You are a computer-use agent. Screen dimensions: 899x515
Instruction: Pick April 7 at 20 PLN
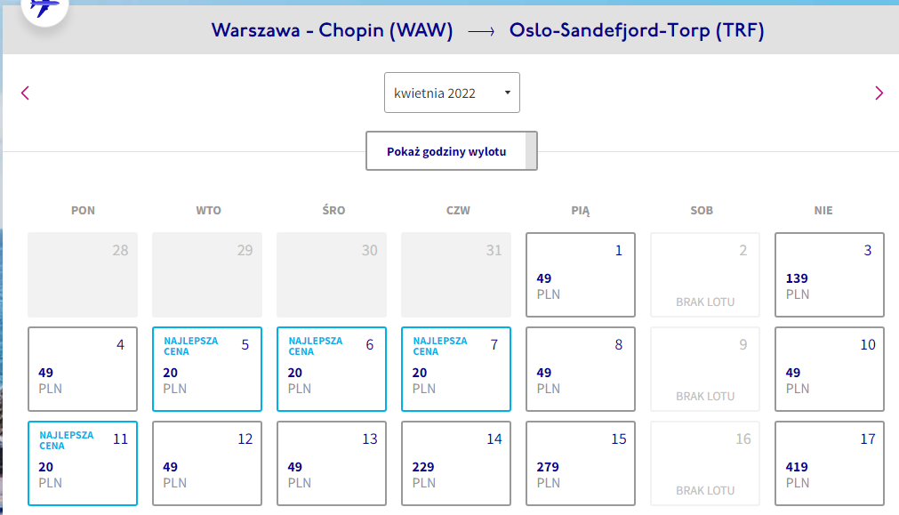tap(456, 369)
